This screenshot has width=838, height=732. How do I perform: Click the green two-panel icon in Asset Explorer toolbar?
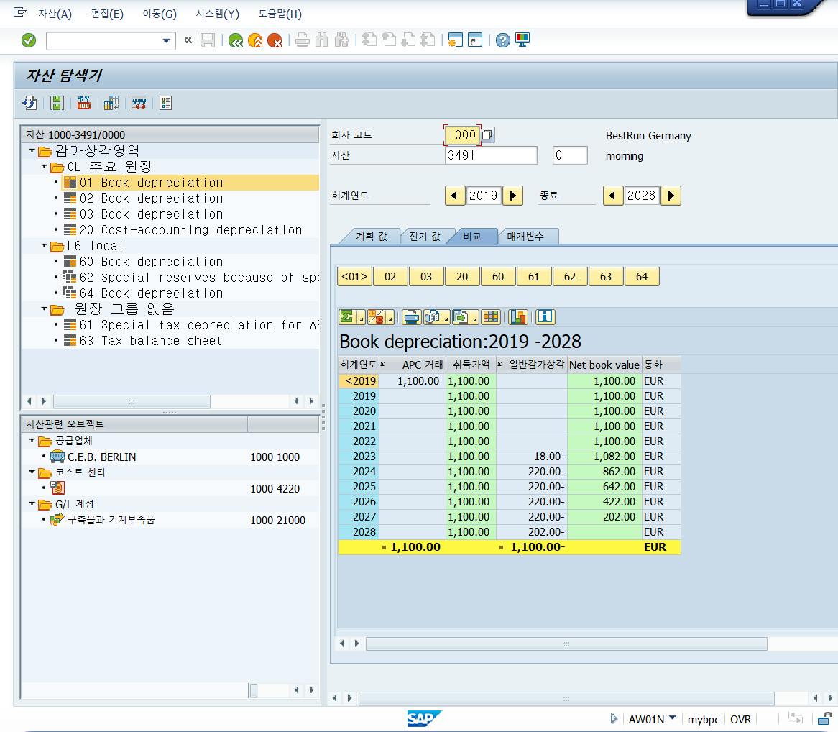(57, 103)
